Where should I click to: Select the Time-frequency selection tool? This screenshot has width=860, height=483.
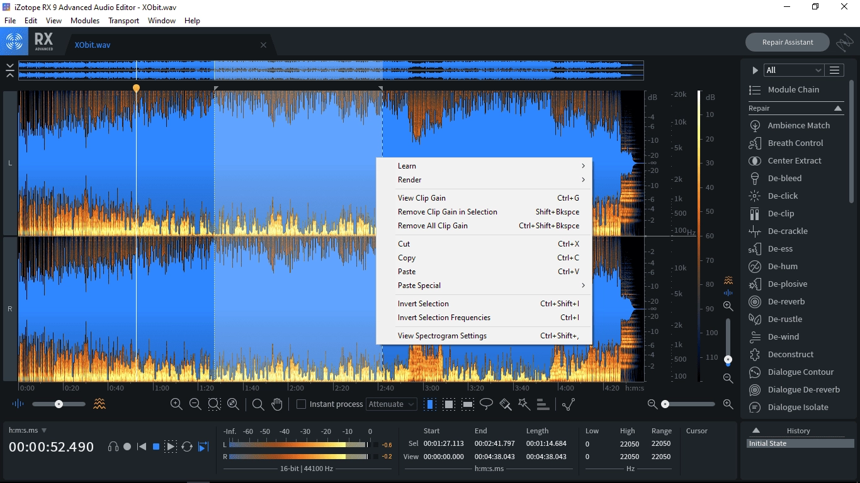(x=449, y=404)
